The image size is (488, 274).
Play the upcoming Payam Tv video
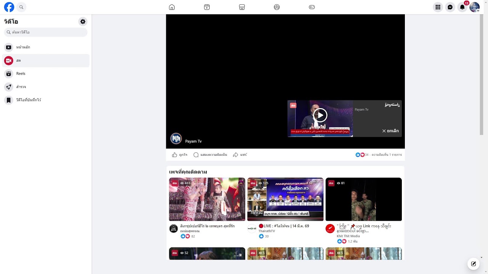(320, 115)
